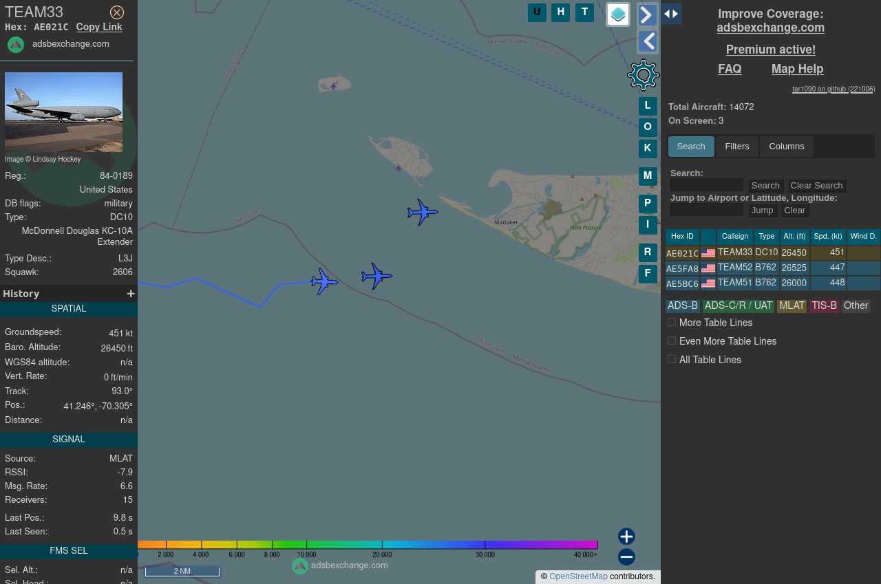Open the Premium active! link

(771, 50)
